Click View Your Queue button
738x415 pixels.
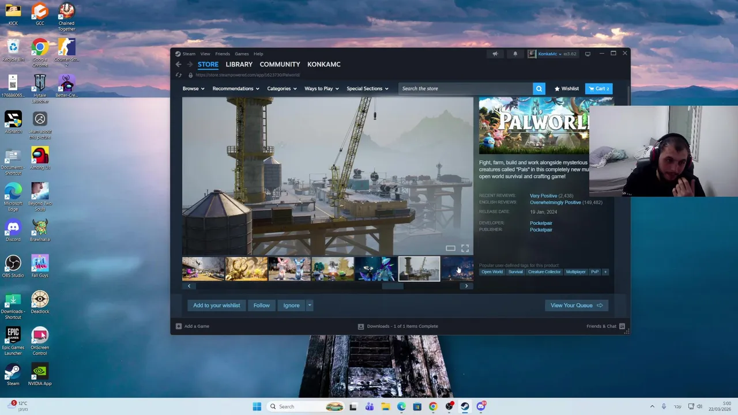577,305
